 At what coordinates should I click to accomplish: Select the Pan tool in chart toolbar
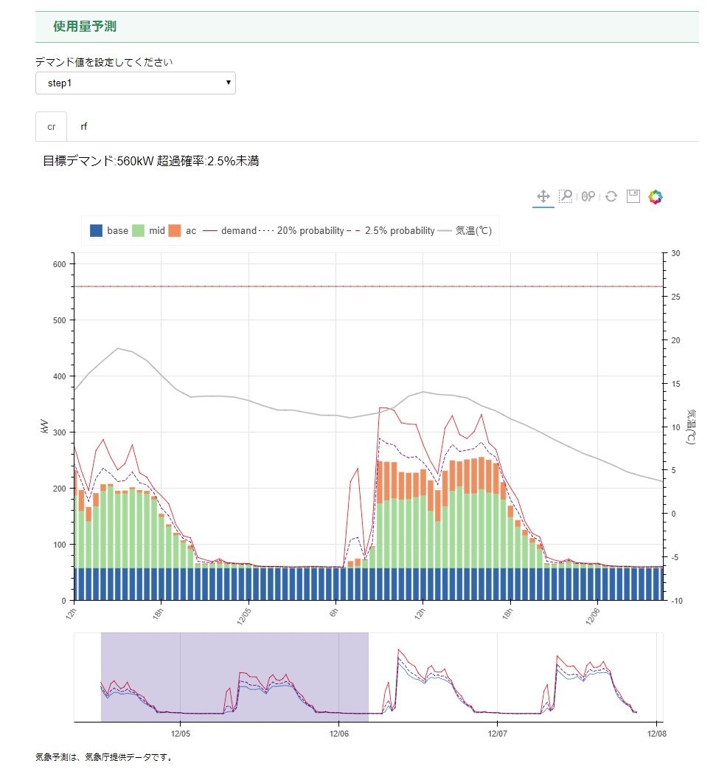click(x=543, y=196)
